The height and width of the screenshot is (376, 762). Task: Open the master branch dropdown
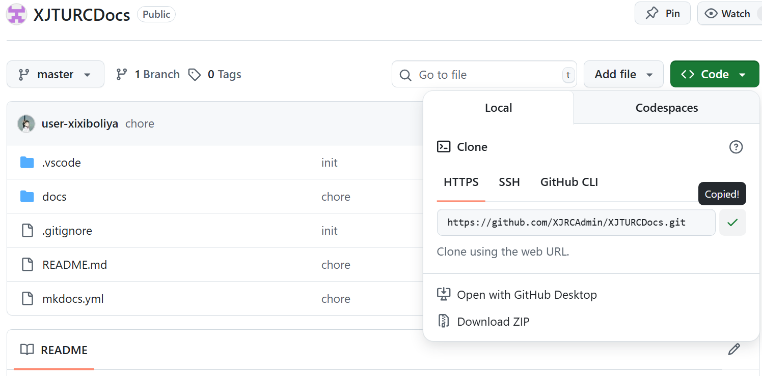56,74
